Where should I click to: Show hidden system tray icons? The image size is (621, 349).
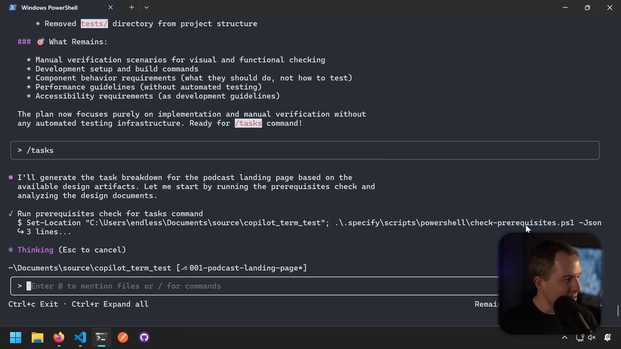click(x=564, y=338)
